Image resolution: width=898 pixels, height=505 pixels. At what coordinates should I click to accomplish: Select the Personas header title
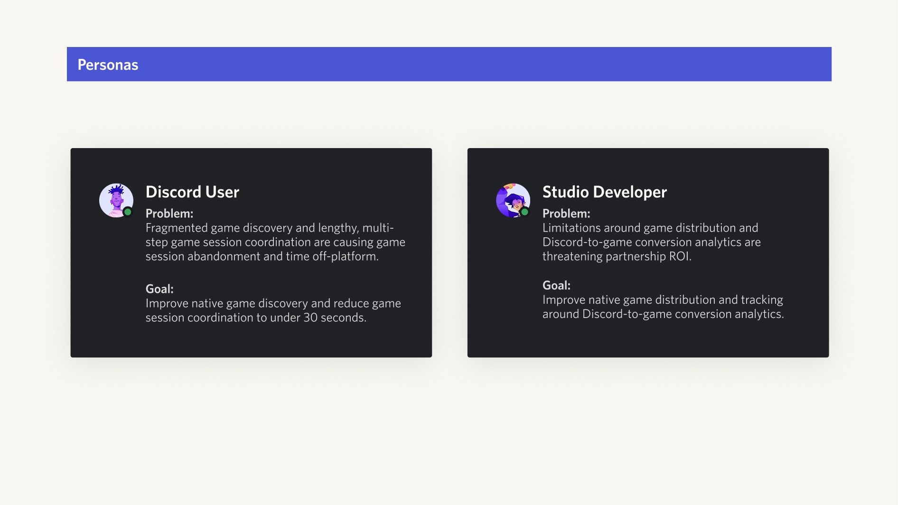tap(108, 65)
